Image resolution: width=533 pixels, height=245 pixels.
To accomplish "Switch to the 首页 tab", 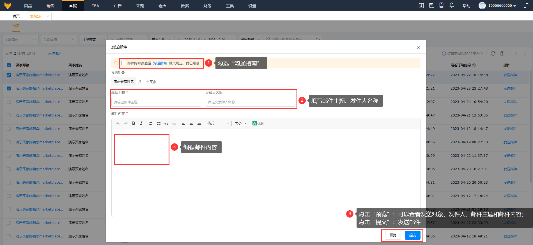I will pos(16,16).
